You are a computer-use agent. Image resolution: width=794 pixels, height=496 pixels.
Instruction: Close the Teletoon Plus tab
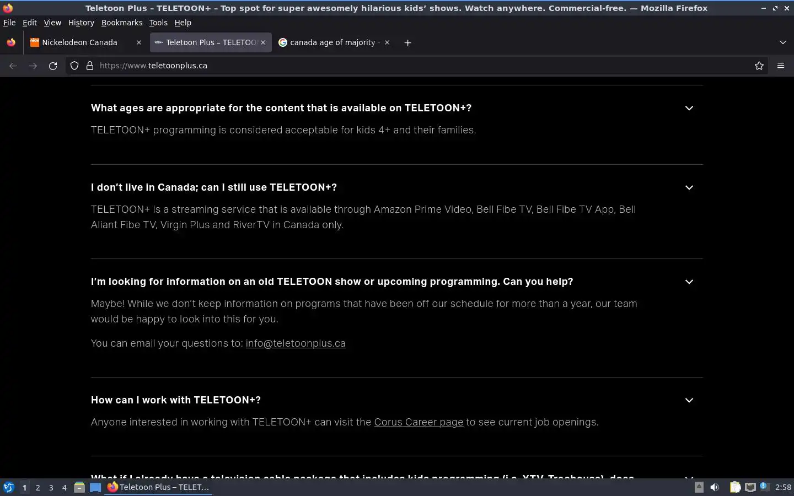[263, 42]
